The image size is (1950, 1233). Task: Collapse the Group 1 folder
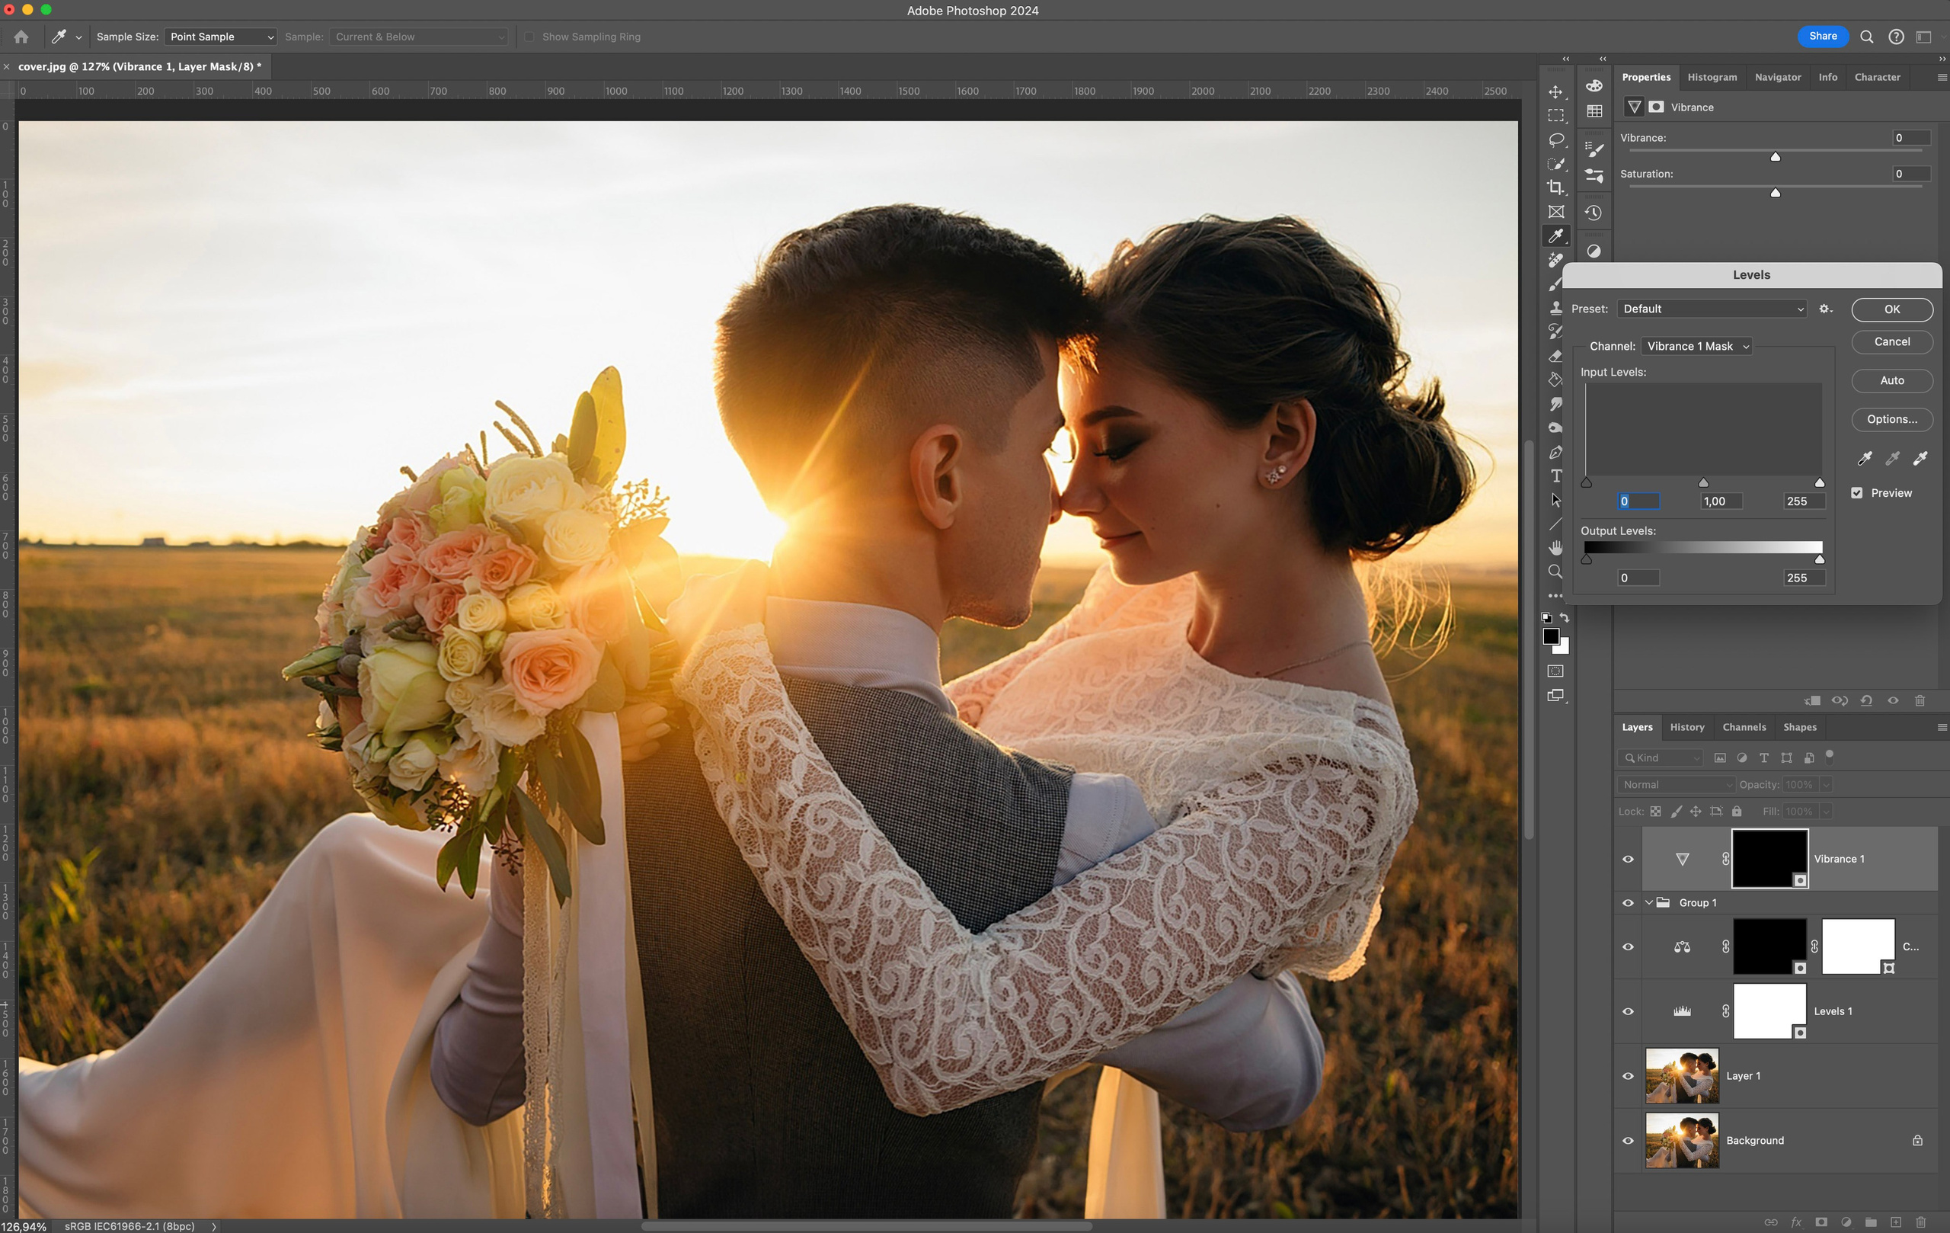[x=1649, y=902]
